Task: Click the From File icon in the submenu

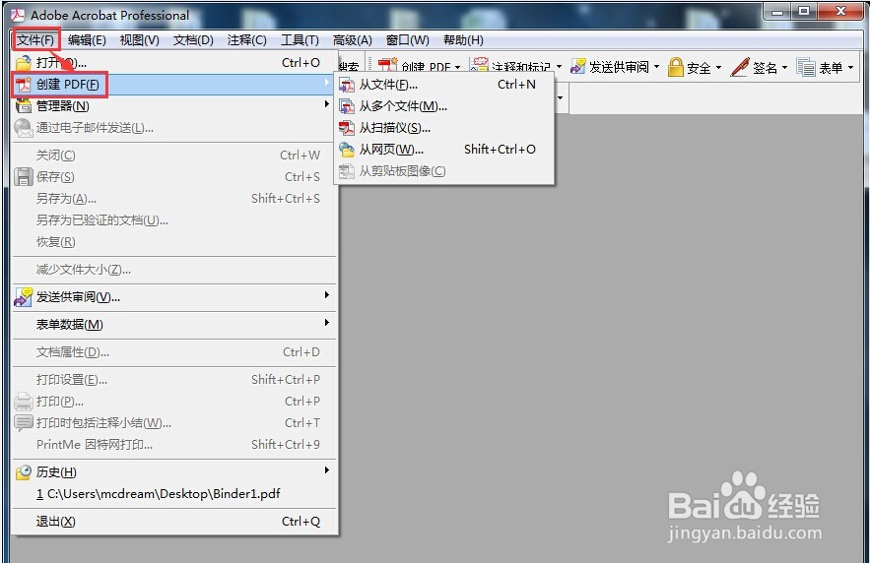Action: [347, 85]
